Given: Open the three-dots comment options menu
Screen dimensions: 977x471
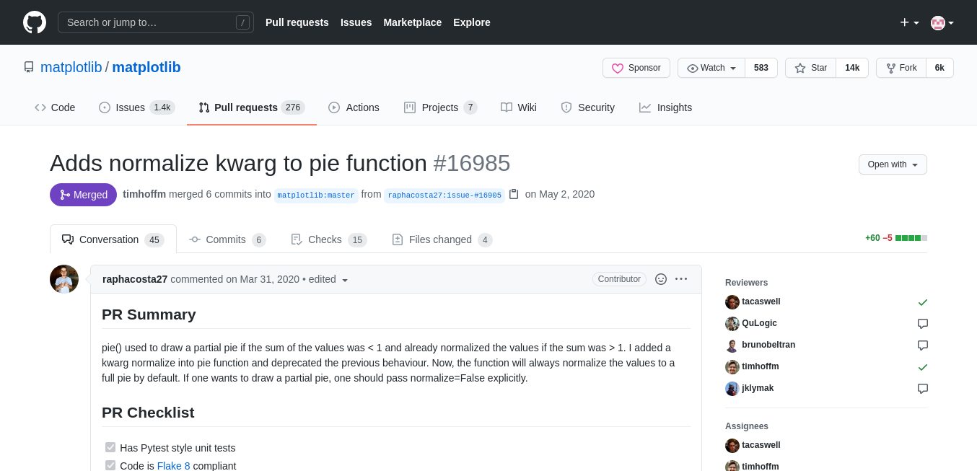Looking at the screenshot, I should [681, 279].
